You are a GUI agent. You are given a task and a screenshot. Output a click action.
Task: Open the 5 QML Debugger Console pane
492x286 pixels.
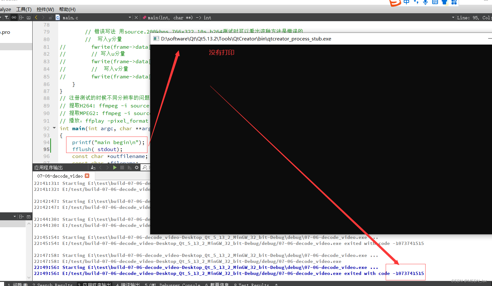pyautogui.click(x=172, y=284)
